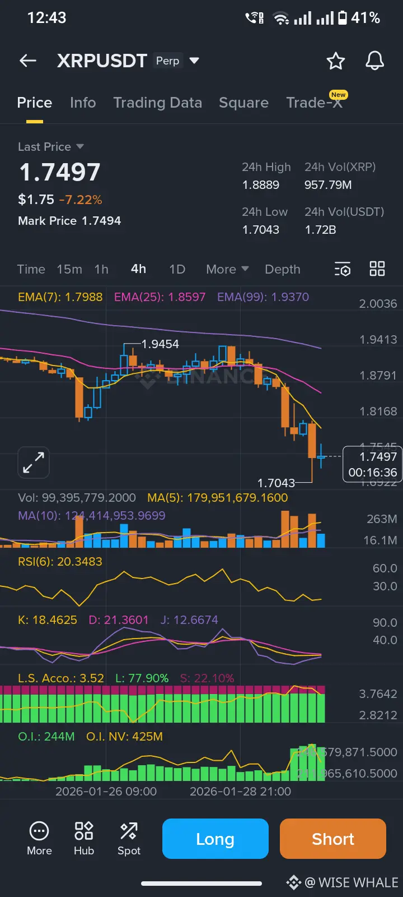
Task: Tap the Vol: 99,395,779.2000 label
Action: (77, 498)
